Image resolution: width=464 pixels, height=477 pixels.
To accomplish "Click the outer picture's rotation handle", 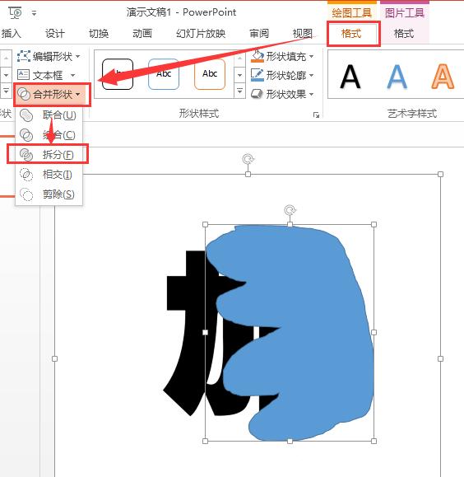I will tap(248, 159).
